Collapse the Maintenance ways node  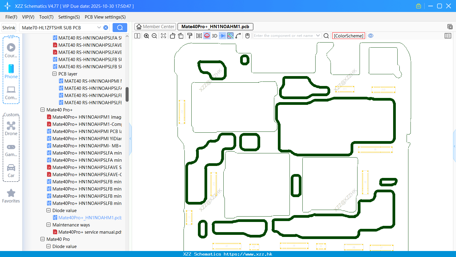pos(49,225)
